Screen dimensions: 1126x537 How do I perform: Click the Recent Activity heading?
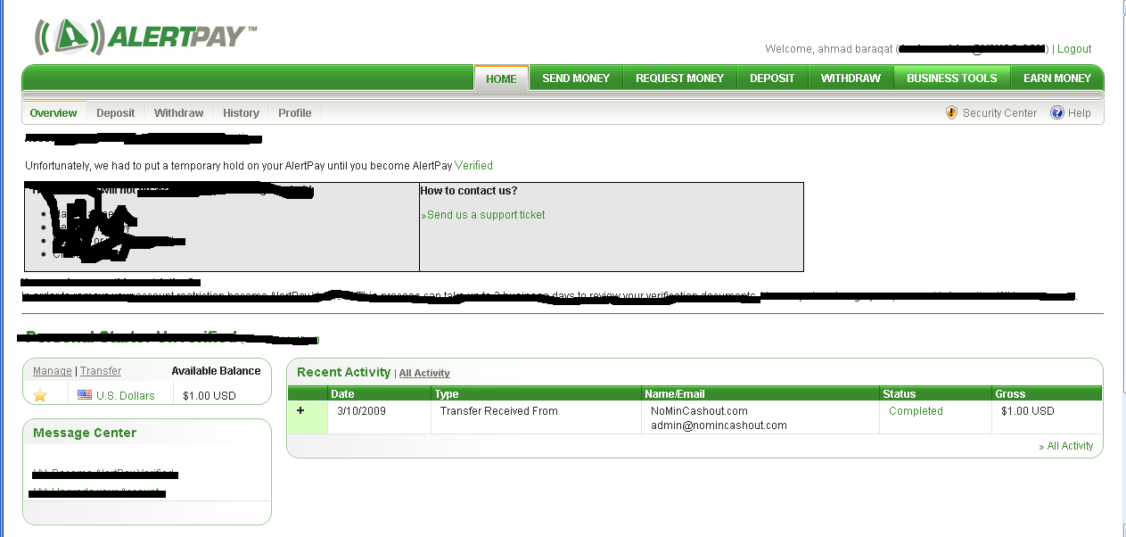coord(343,372)
